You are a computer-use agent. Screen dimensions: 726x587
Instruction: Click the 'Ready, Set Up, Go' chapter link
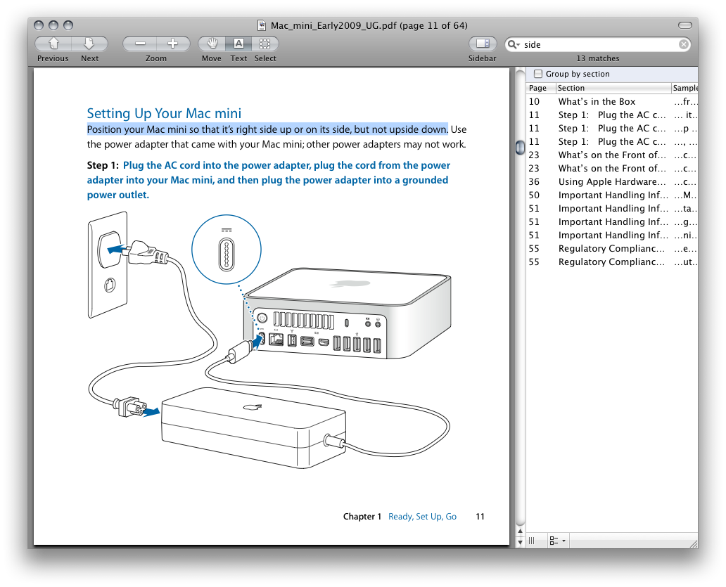click(x=422, y=516)
